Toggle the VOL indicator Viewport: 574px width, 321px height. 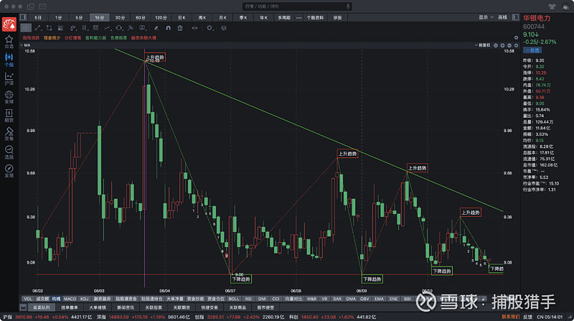coord(27,299)
